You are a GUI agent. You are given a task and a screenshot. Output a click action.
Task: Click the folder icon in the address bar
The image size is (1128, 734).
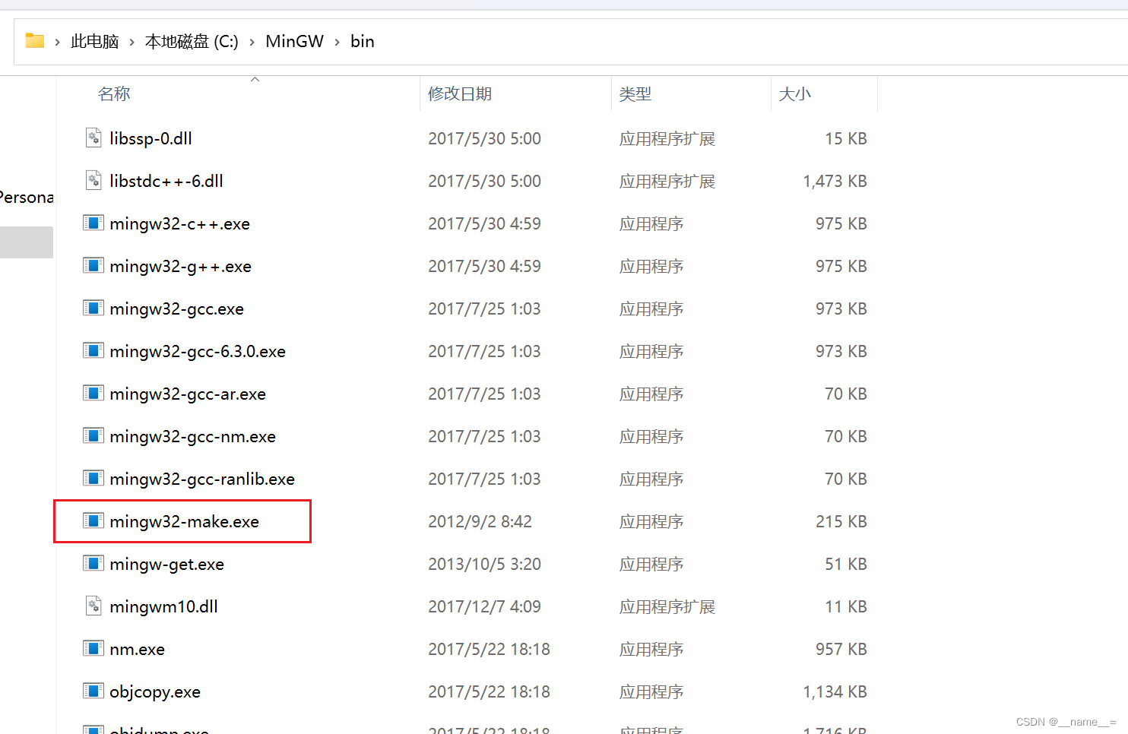34,41
